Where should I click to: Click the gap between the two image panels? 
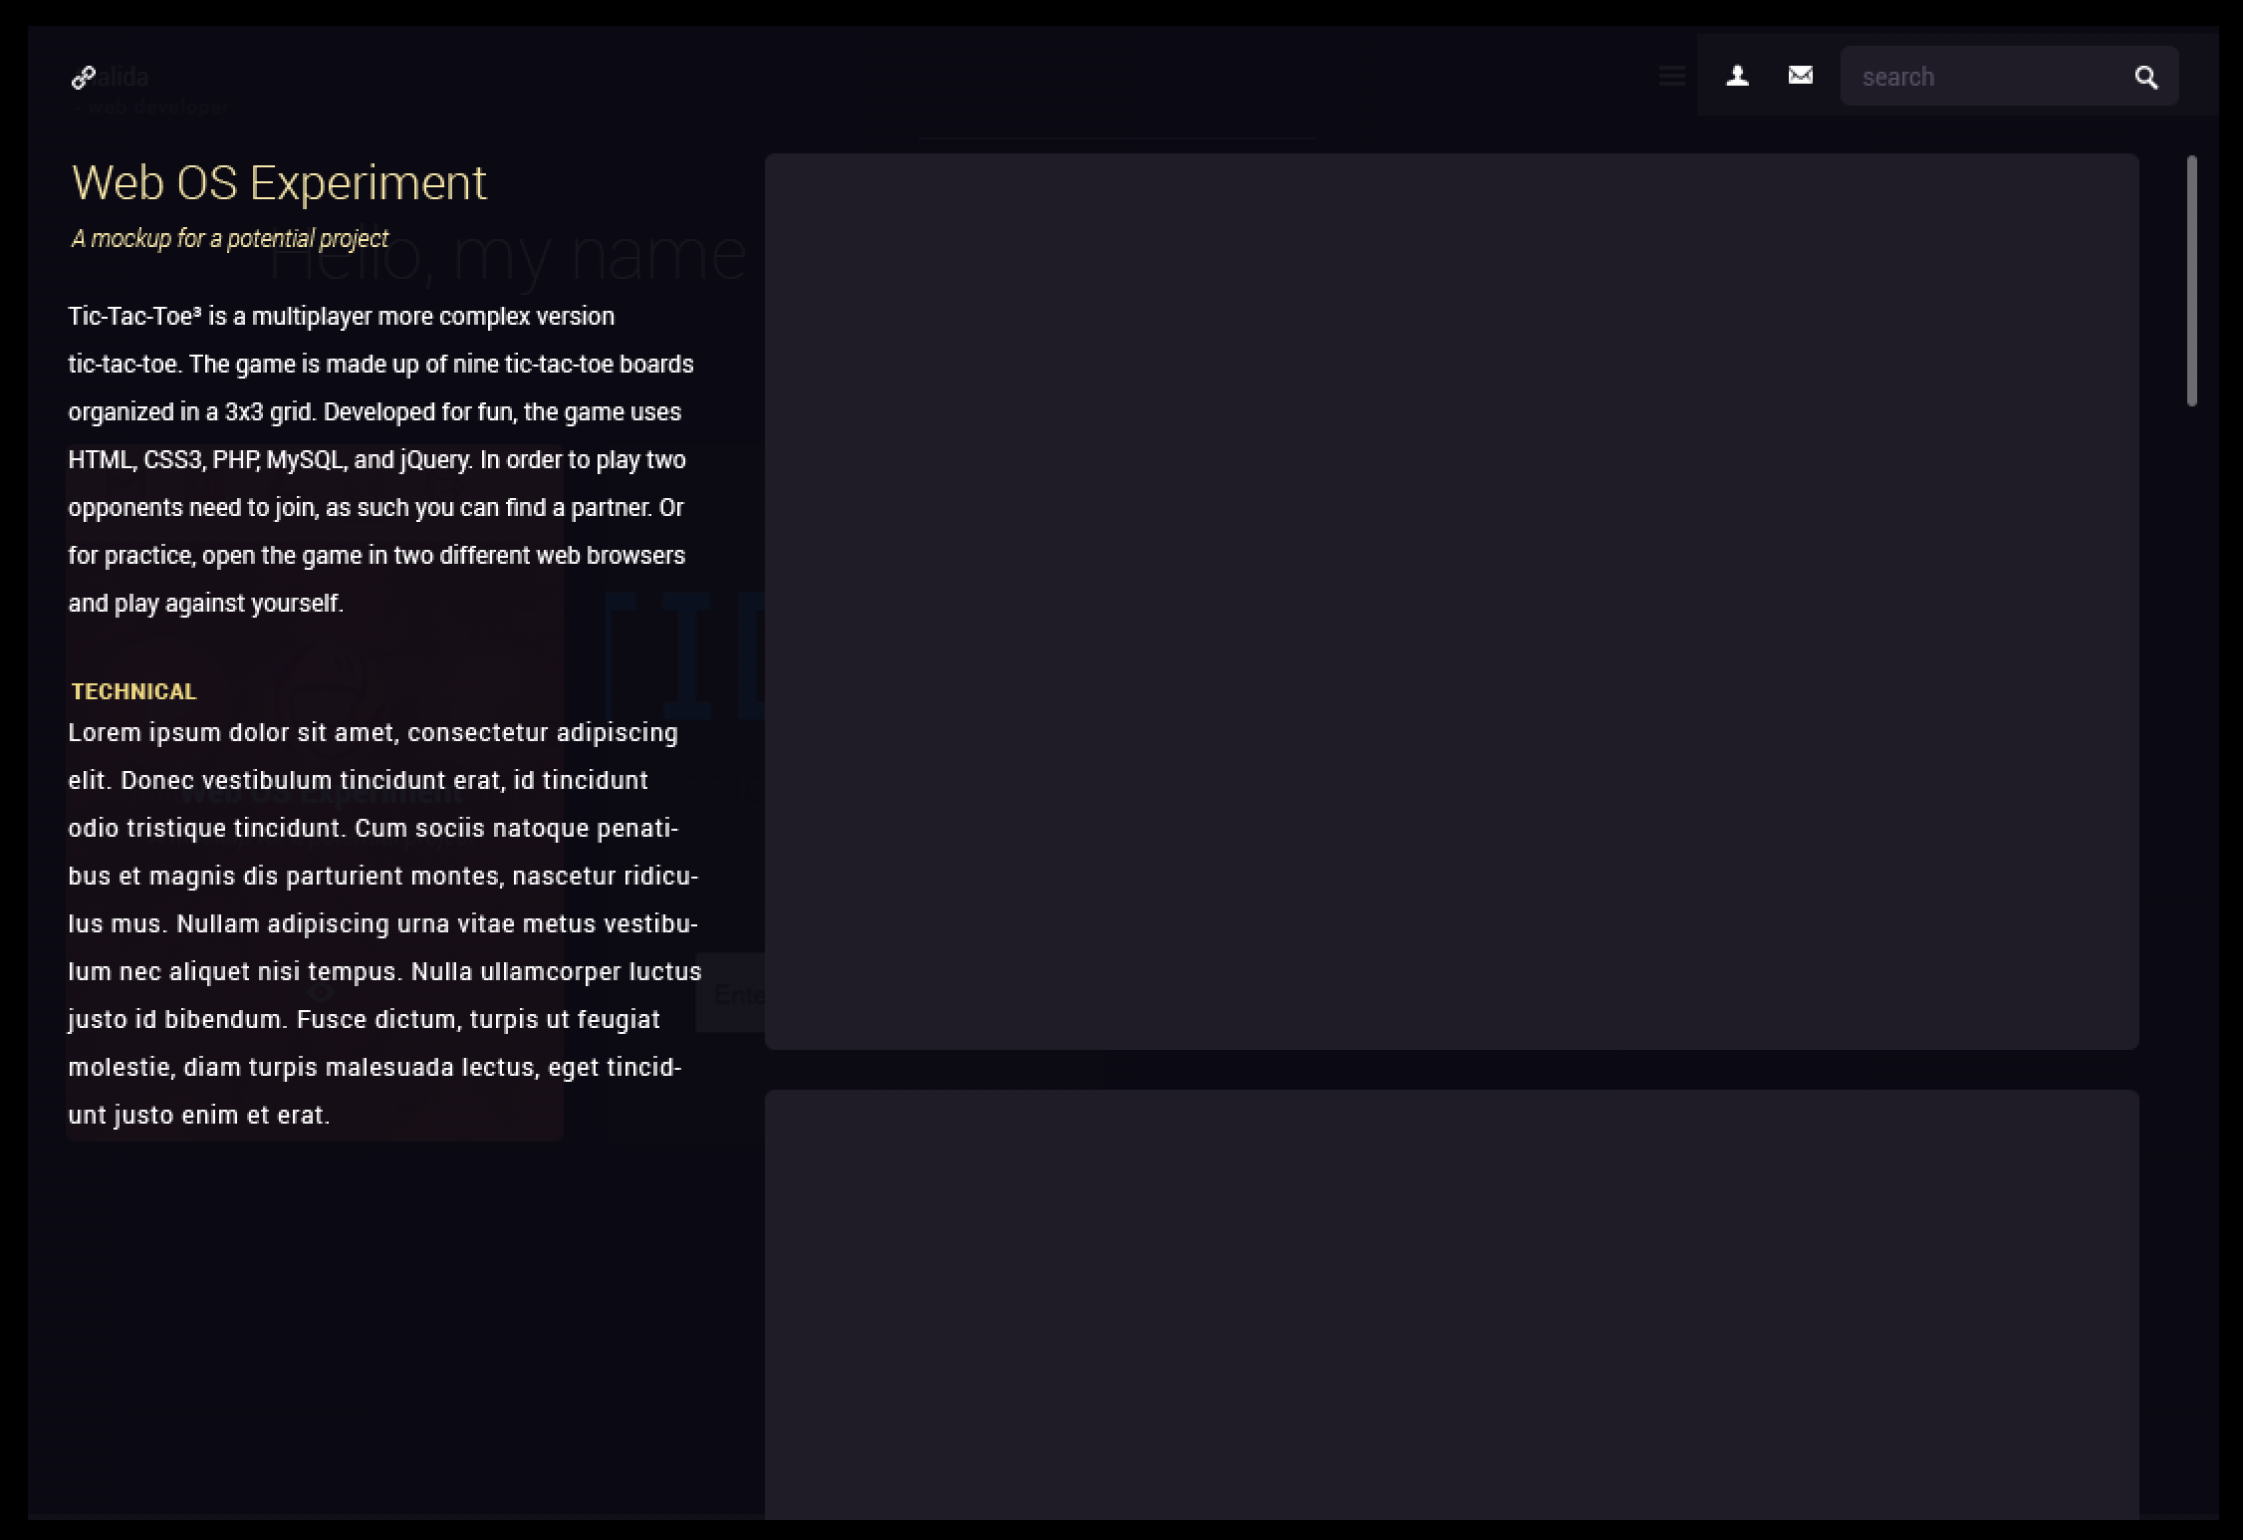(x=1451, y=1070)
